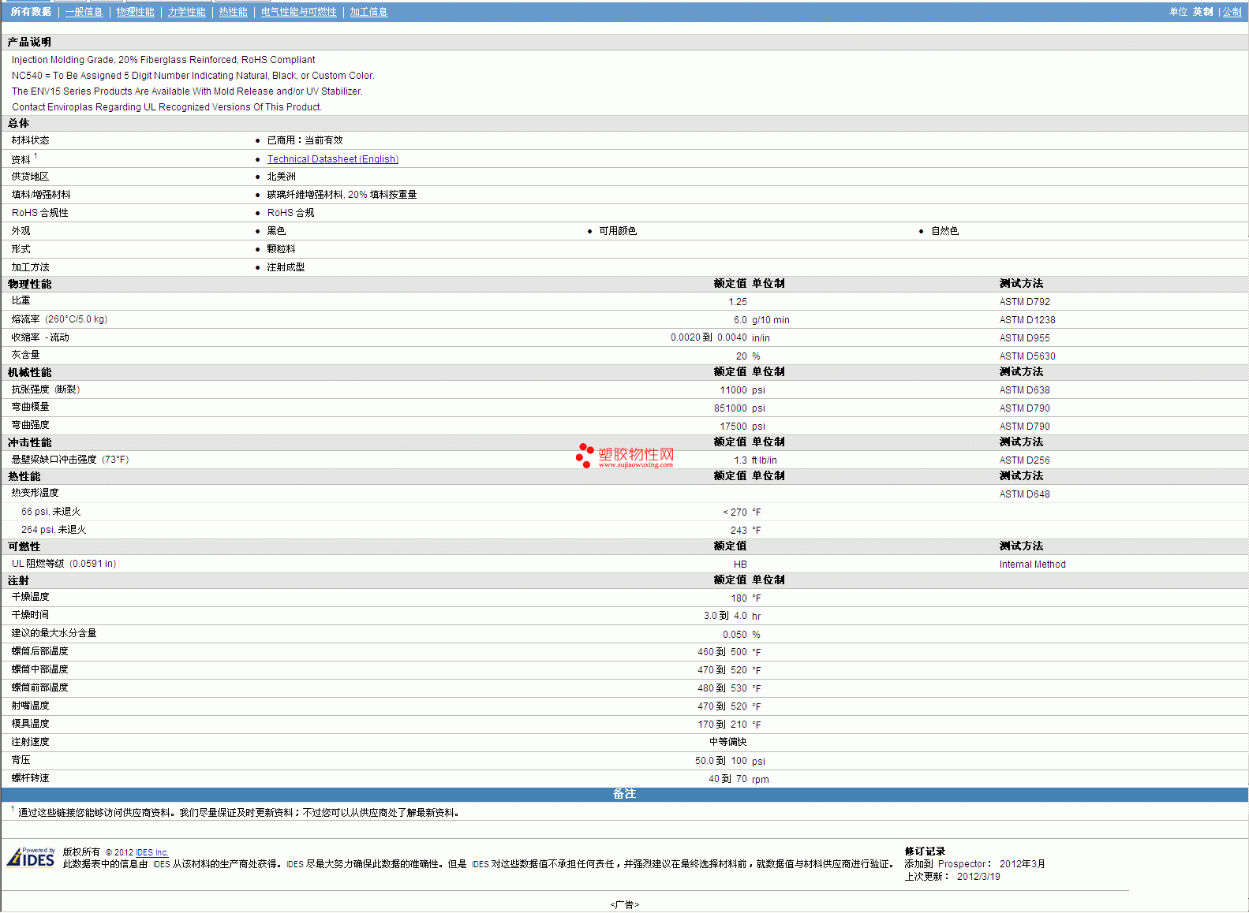Click the red-dot 塑胶物性网 watermark logo
1249x913 pixels.
[x=625, y=456]
